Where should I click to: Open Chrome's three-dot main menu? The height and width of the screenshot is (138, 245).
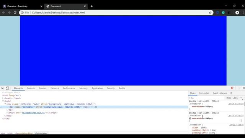pos(243,13)
